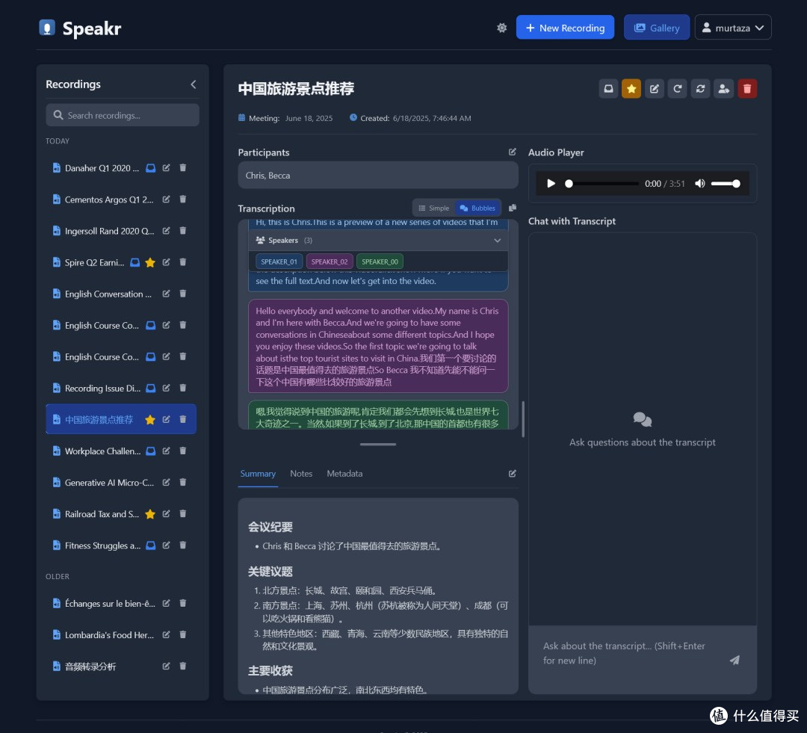Switch to the Metadata tab
The image size is (807, 733).
tap(344, 474)
